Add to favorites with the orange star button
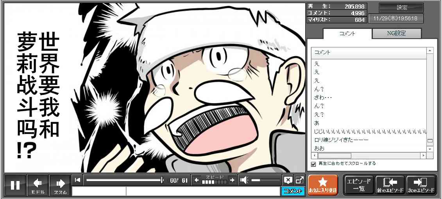The height and width of the screenshot is (199, 442). click(x=323, y=185)
